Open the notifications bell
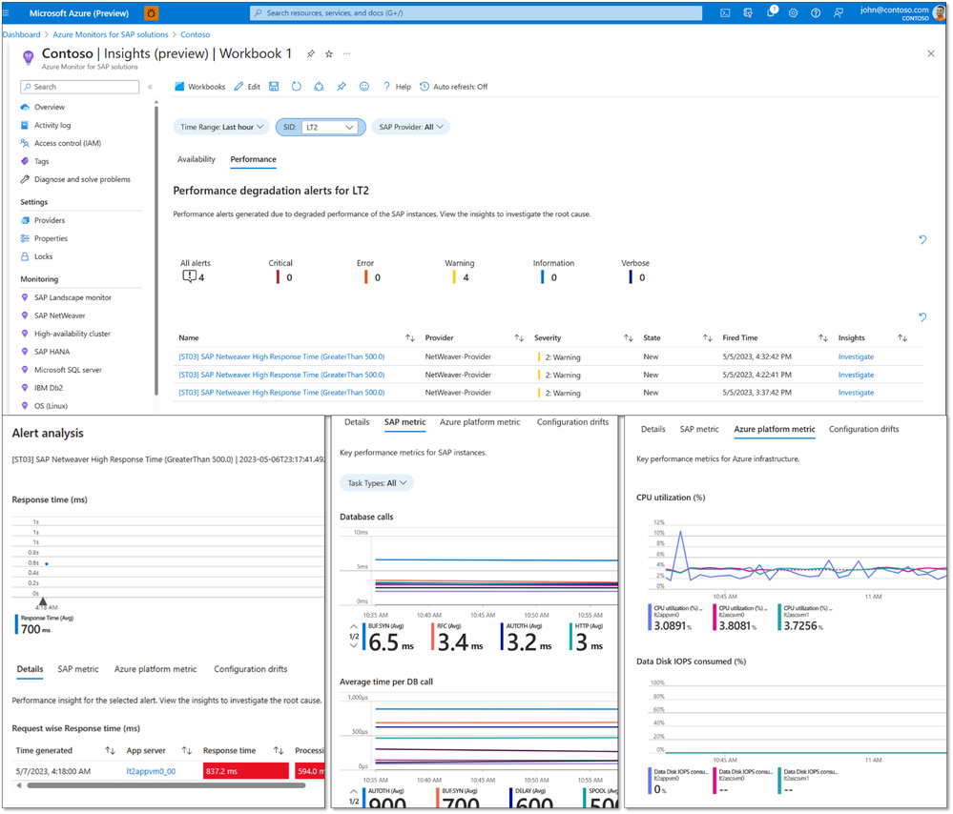 click(x=772, y=12)
